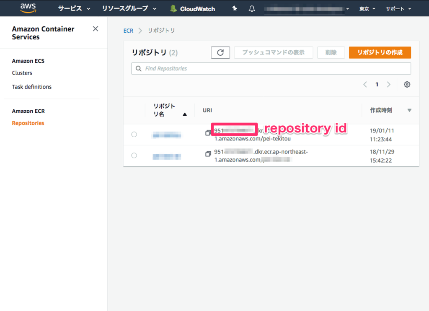Image resolution: width=429 pixels, height=311 pixels.
Task: Open the サポート menu
Action: click(x=398, y=9)
